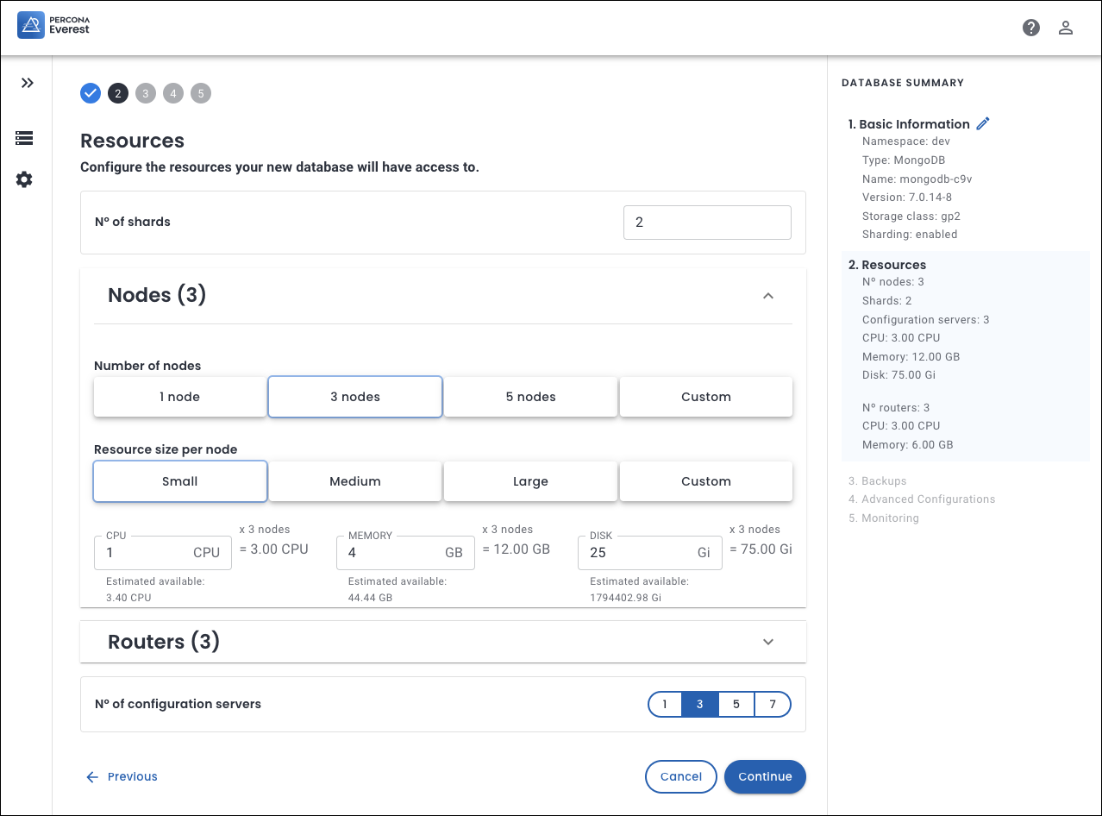Collapse the Nodes section
Viewport: 1102px width, 816px height.
pos(768,296)
